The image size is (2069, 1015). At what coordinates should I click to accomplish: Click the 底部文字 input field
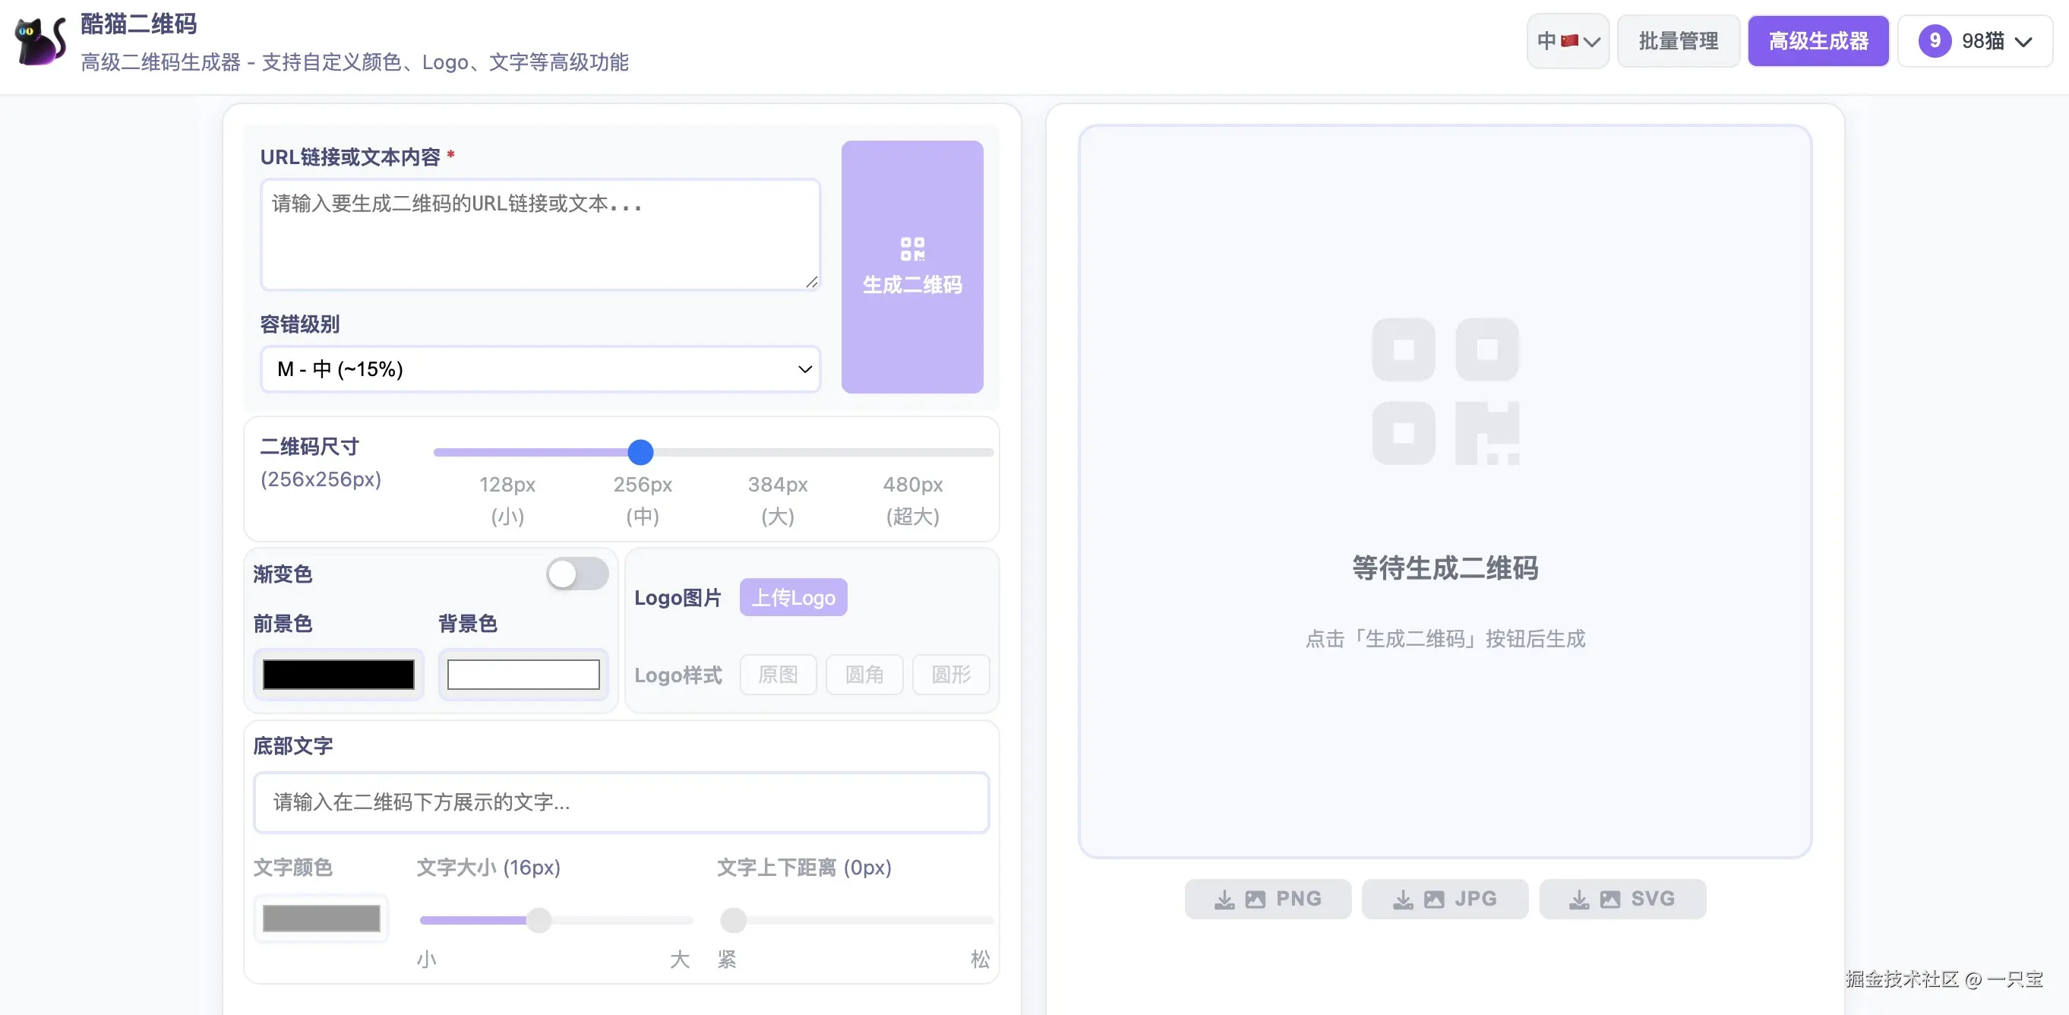point(621,802)
